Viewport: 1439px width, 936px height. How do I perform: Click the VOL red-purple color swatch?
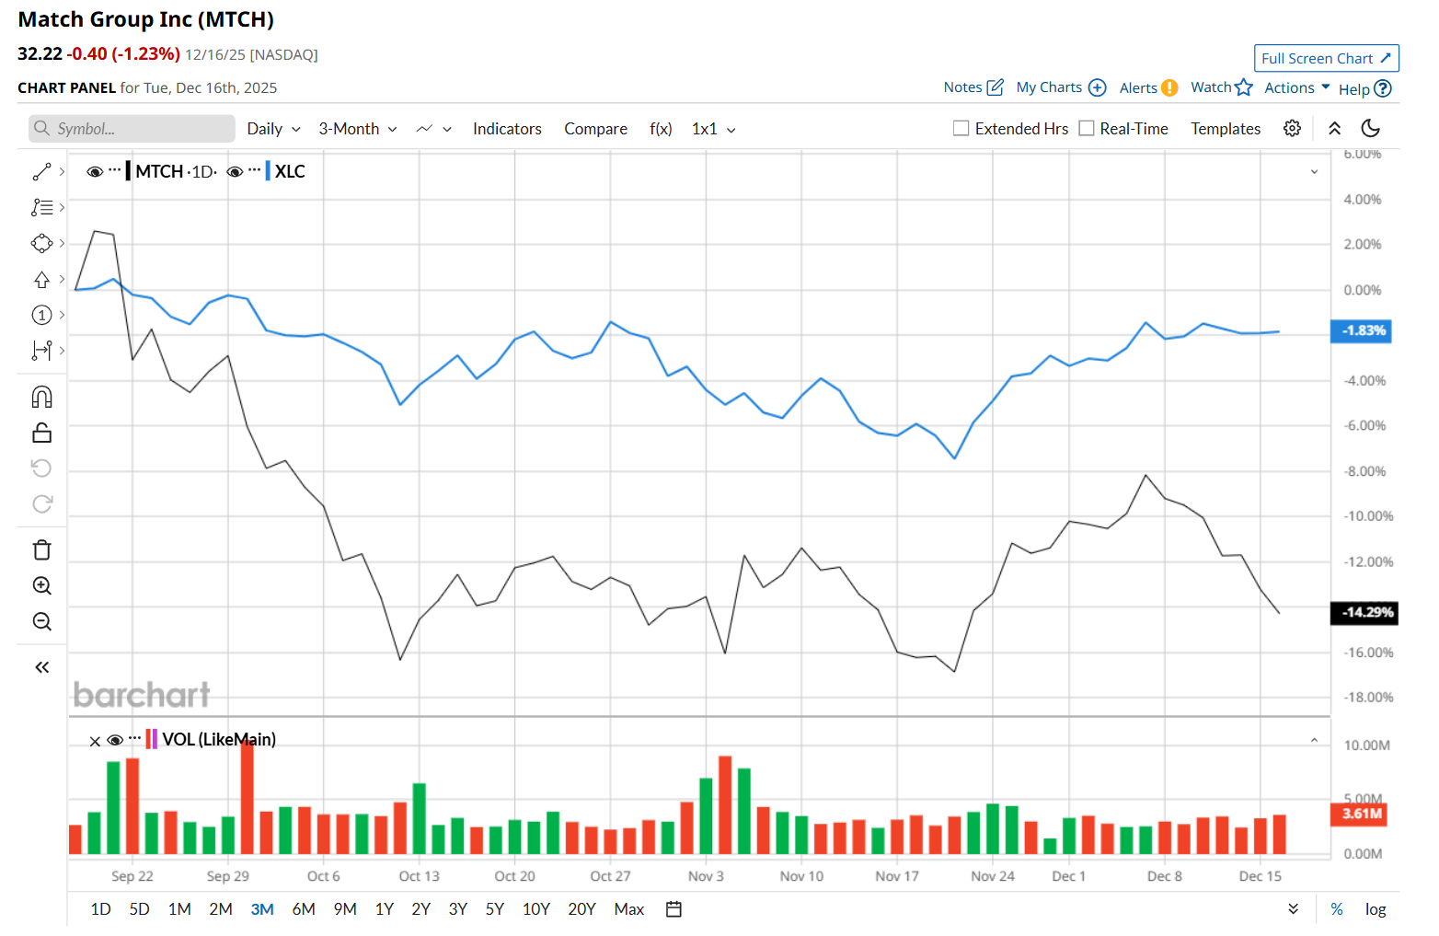pos(152,739)
